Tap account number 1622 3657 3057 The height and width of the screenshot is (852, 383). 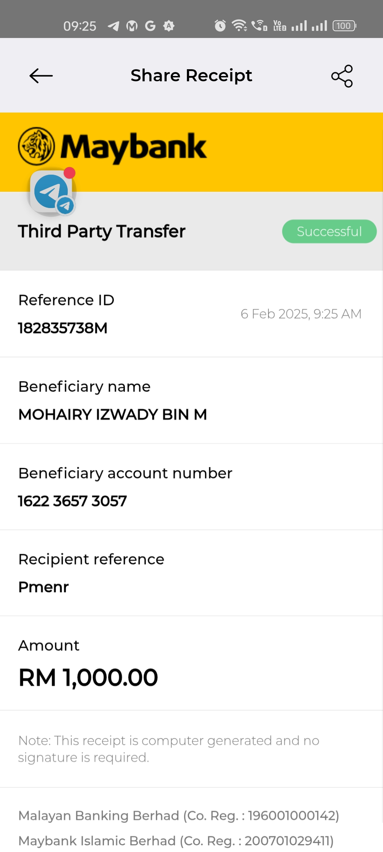[72, 501]
